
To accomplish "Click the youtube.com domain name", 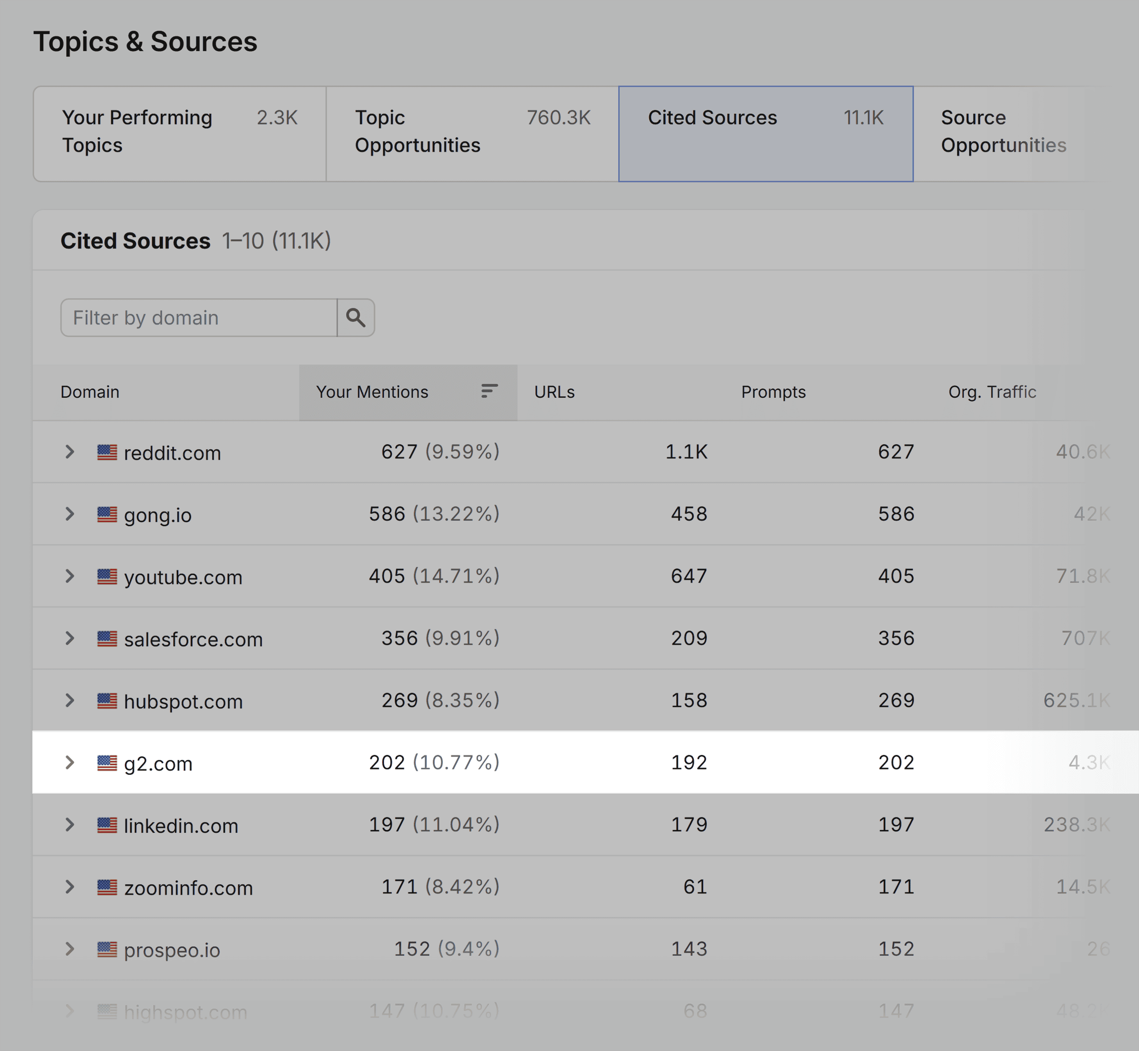I will click(183, 577).
